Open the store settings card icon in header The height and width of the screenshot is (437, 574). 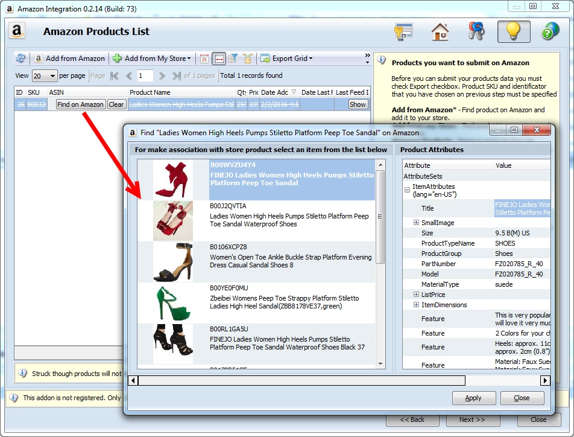(x=403, y=31)
